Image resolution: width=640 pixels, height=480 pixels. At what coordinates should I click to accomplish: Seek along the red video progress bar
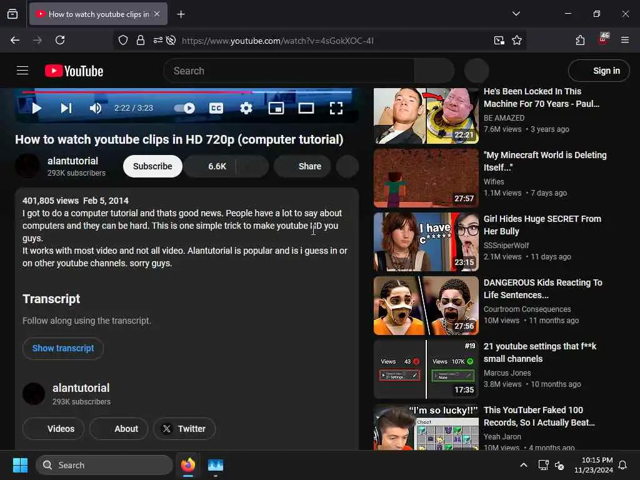click(187, 92)
